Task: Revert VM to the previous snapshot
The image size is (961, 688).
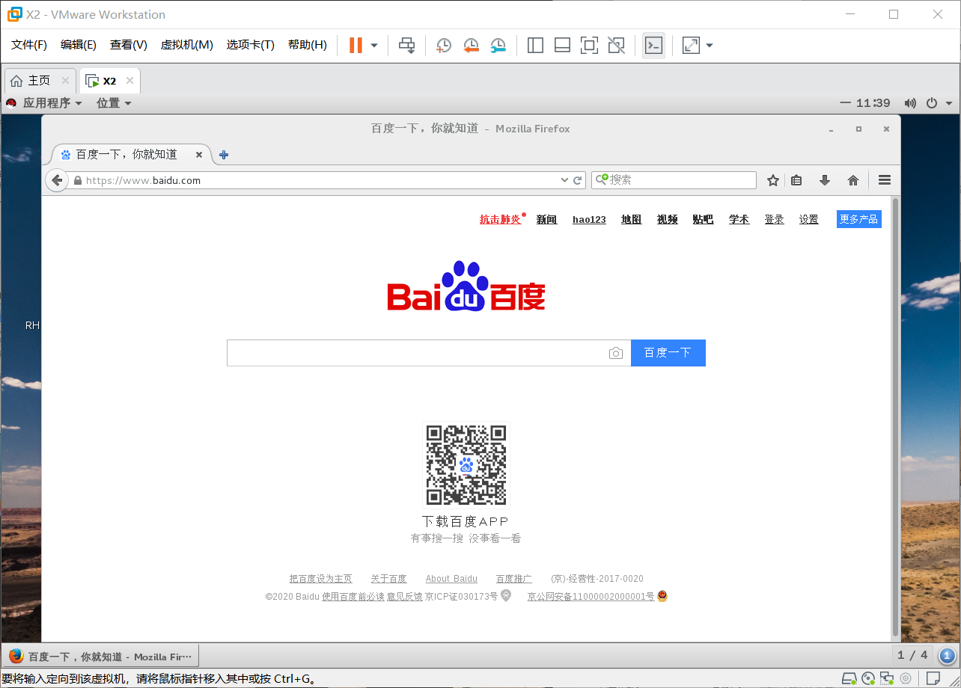Action: [x=471, y=46]
